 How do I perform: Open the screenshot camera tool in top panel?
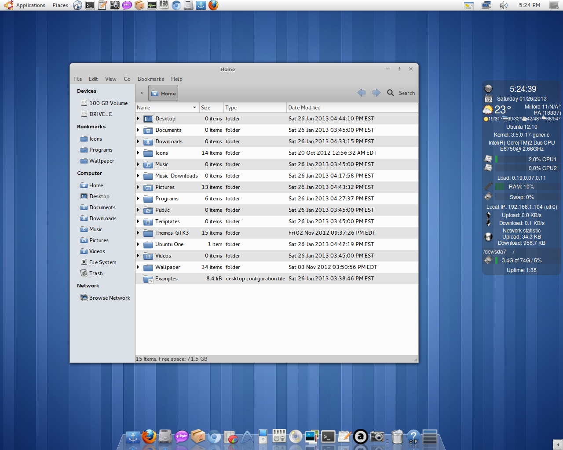114,5
